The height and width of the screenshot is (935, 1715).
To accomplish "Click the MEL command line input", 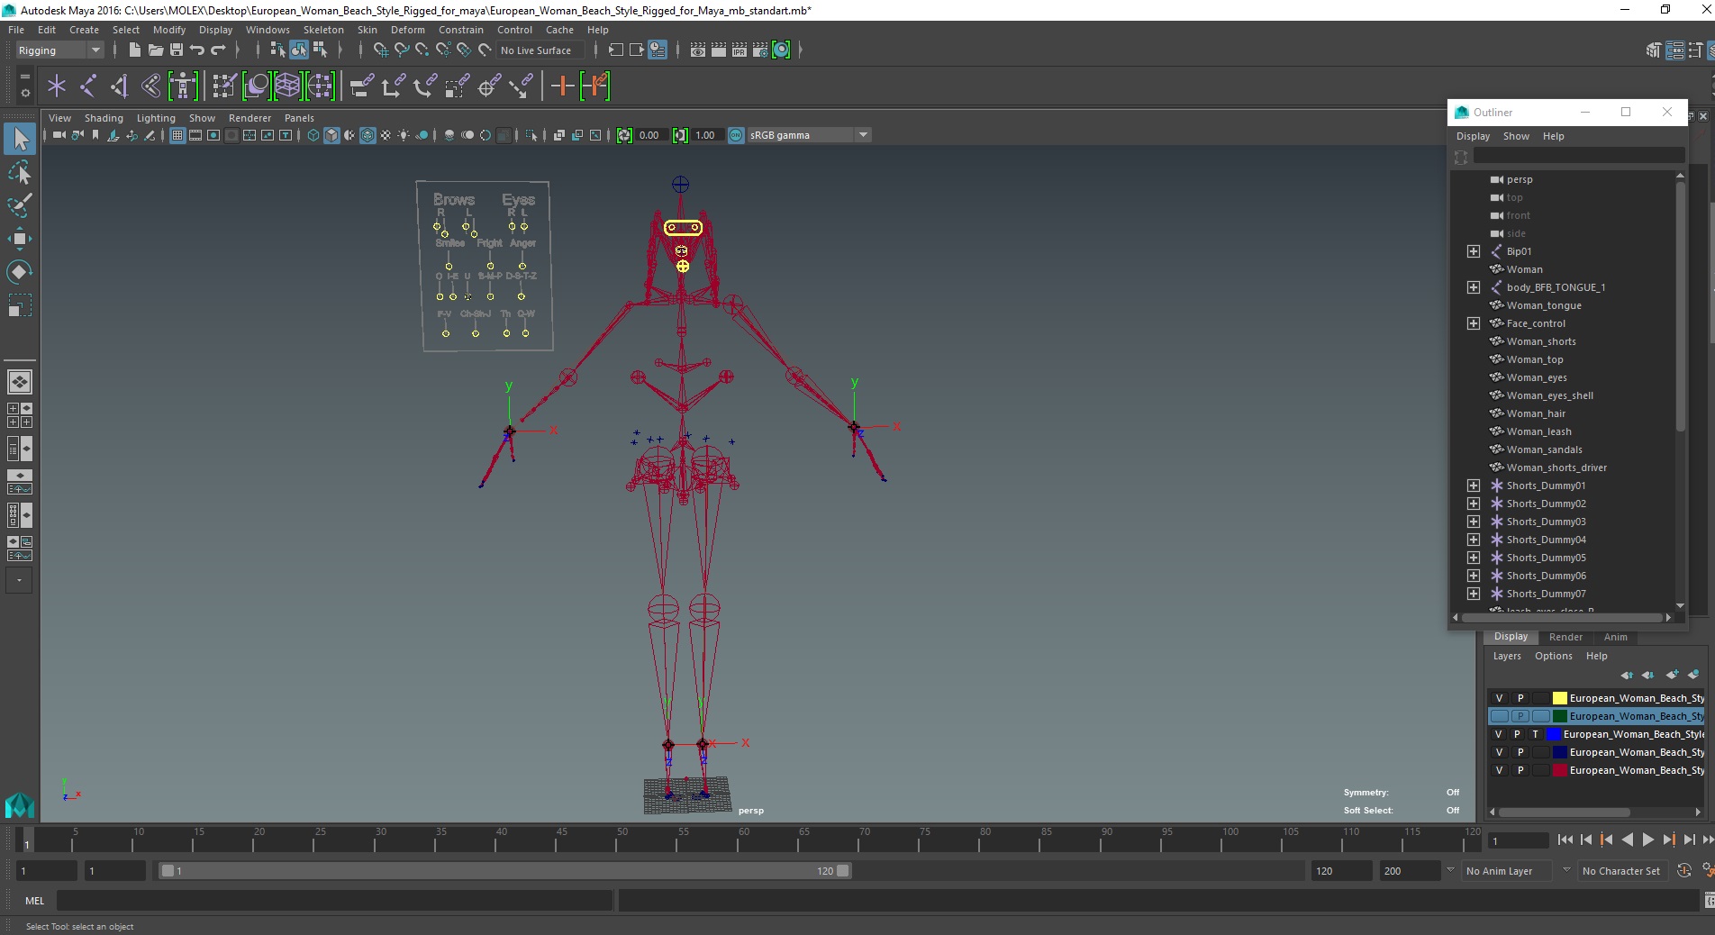I will [x=334, y=900].
